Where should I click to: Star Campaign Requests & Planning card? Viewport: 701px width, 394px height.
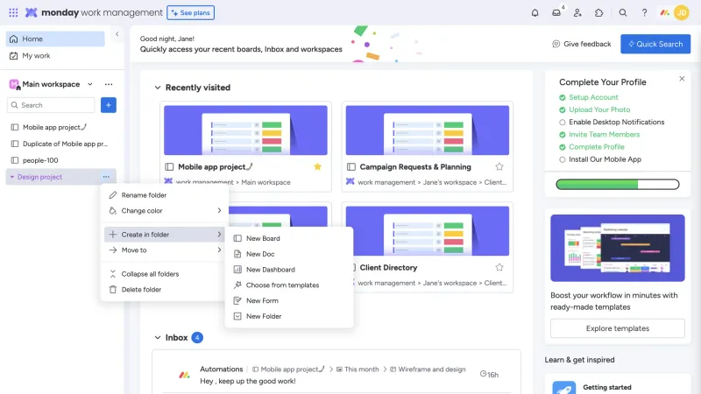coord(499,166)
